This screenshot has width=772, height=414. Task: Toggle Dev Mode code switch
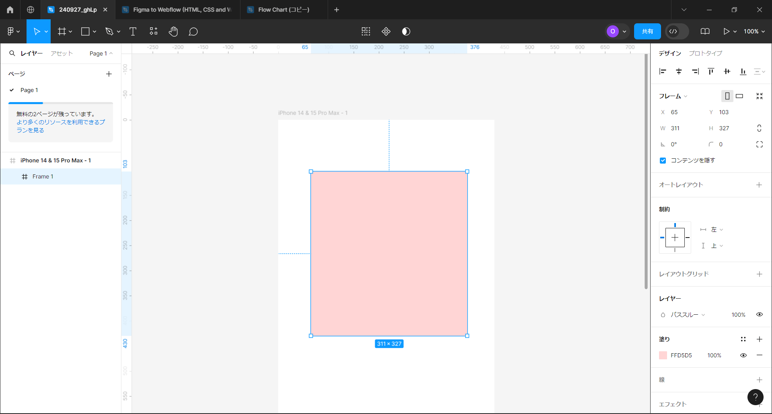(677, 31)
